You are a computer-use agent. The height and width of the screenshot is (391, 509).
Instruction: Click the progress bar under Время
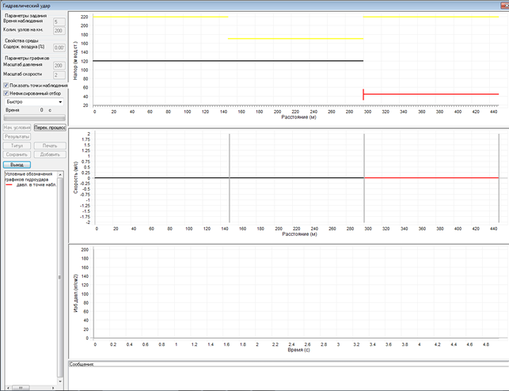tap(34, 118)
